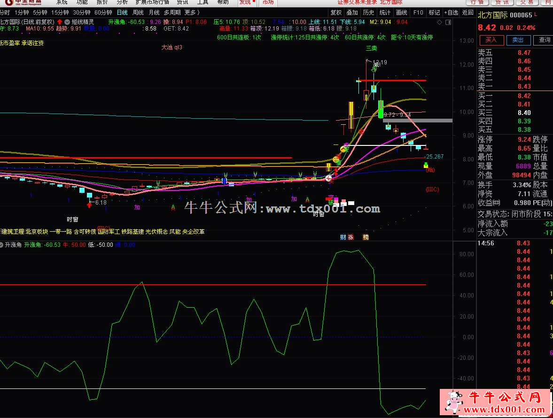The width and height of the screenshot is (553, 418).
Task: Open the 报价 menu
Action: pyautogui.click(x=102, y=2)
